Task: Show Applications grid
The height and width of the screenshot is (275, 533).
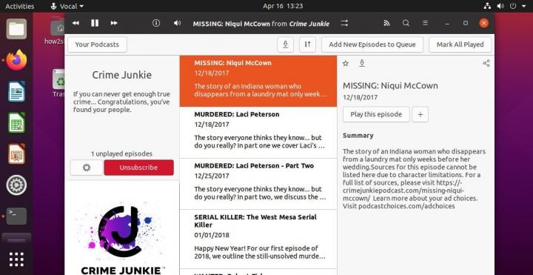Action: pos(16,259)
